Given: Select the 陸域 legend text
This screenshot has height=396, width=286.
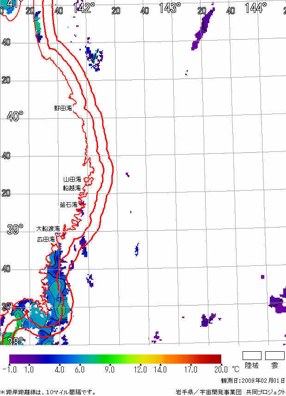Looking at the screenshot, I should pos(252,366).
